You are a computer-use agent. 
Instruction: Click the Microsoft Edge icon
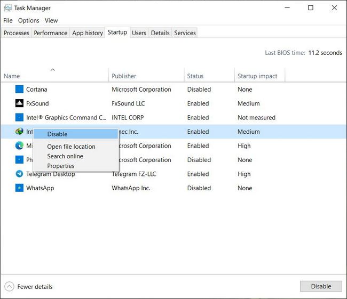pyautogui.click(x=19, y=146)
